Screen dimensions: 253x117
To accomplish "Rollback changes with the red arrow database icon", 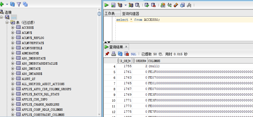I will (153, 5).
